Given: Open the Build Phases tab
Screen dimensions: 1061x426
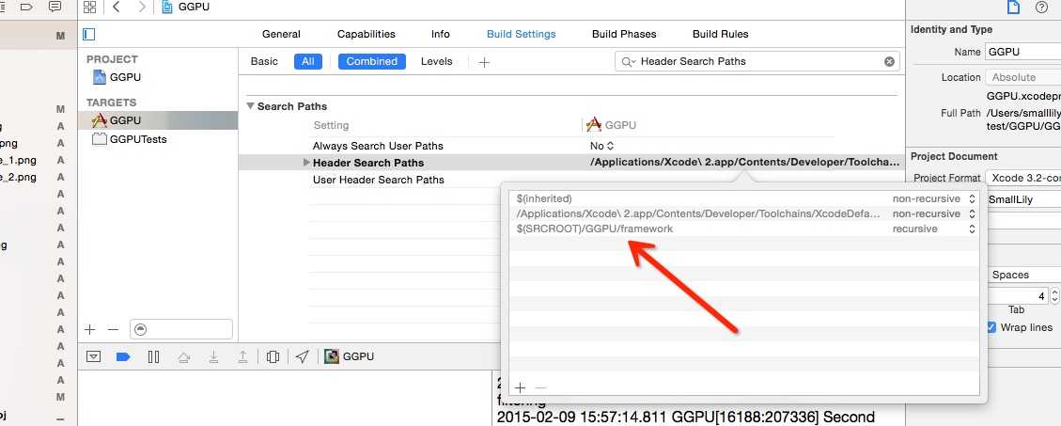Looking at the screenshot, I should (624, 34).
